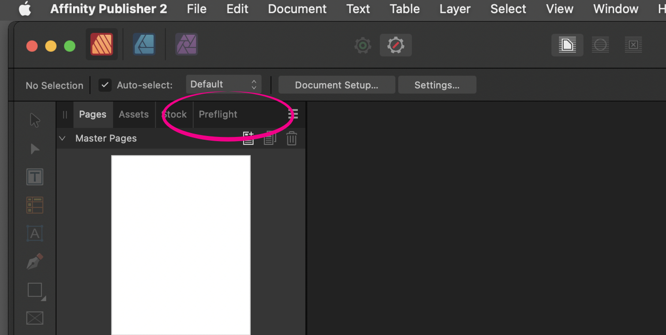Select the Move tool arrow
Image resolution: width=666 pixels, height=335 pixels.
tap(35, 120)
